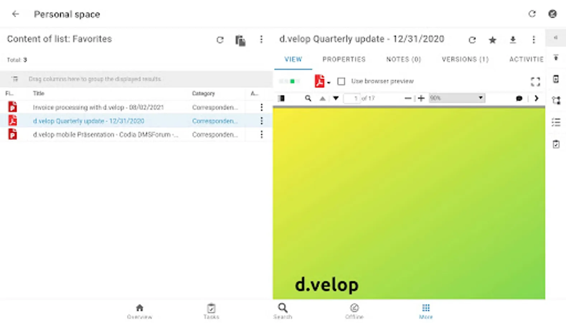Open the find-in-document search in the PDF toolbar
Image resolution: width=566 pixels, height=323 pixels.
[308, 98]
